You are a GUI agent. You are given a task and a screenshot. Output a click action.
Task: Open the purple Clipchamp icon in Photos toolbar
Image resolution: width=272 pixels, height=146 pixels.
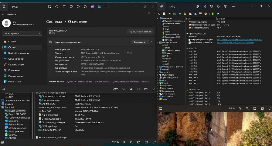(92, 6)
